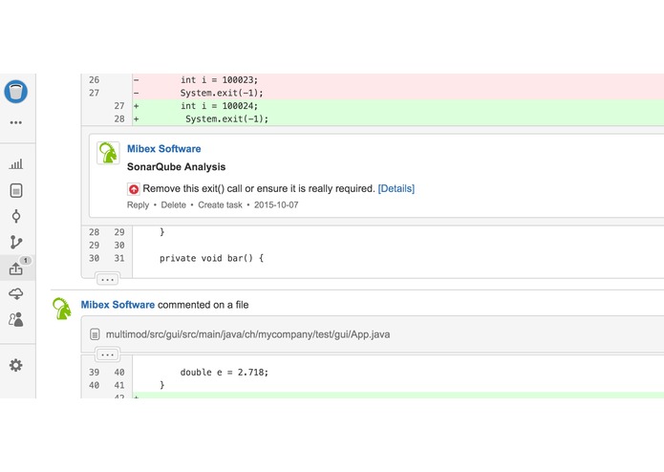Click the 'SonarQube Analysis' heading
Image resolution: width=664 pixels, height=472 pixels.
tap(176, 167)
